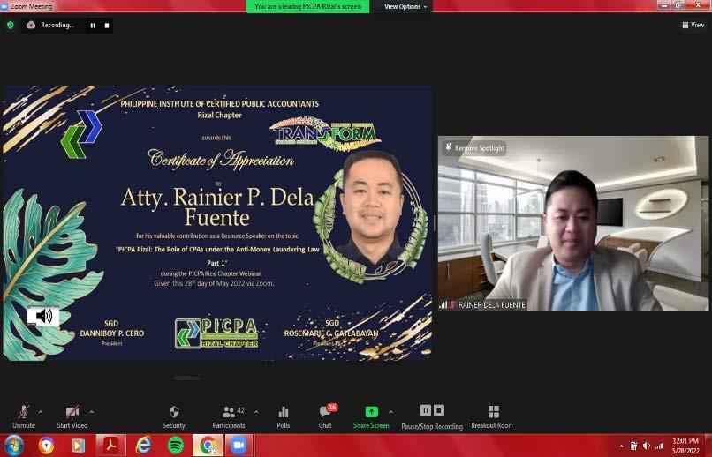The height and width of the screenshot is (457, 712).
Task: Click the green encryption shield icon
Action: [x=11, y=25]
